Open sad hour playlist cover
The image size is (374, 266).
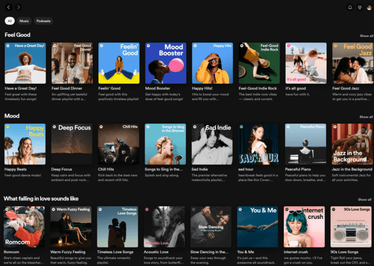[259, 144]
